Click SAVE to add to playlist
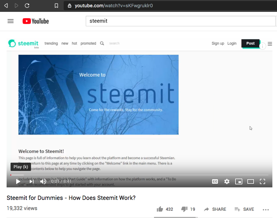277x218 pixels. click(244, 209)
